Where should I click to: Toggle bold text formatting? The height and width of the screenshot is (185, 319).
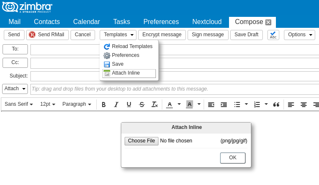click(104, 105)
